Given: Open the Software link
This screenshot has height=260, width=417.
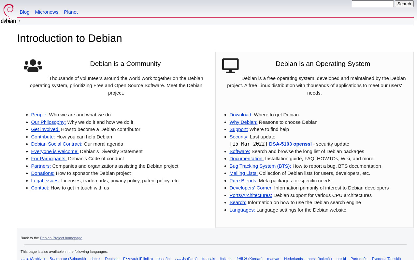Looking at the screenshot, I should pos(240,151).
